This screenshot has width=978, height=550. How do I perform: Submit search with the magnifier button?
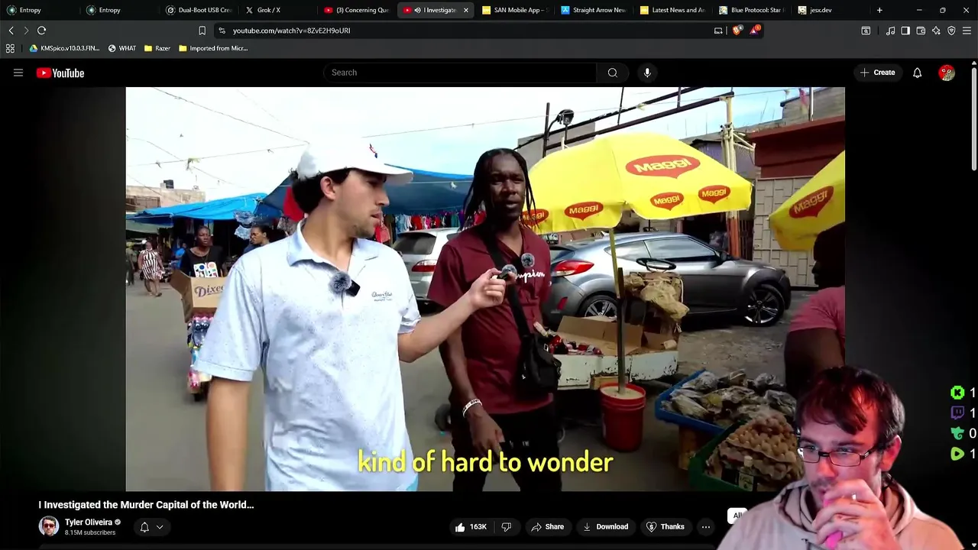coord(613,73)
